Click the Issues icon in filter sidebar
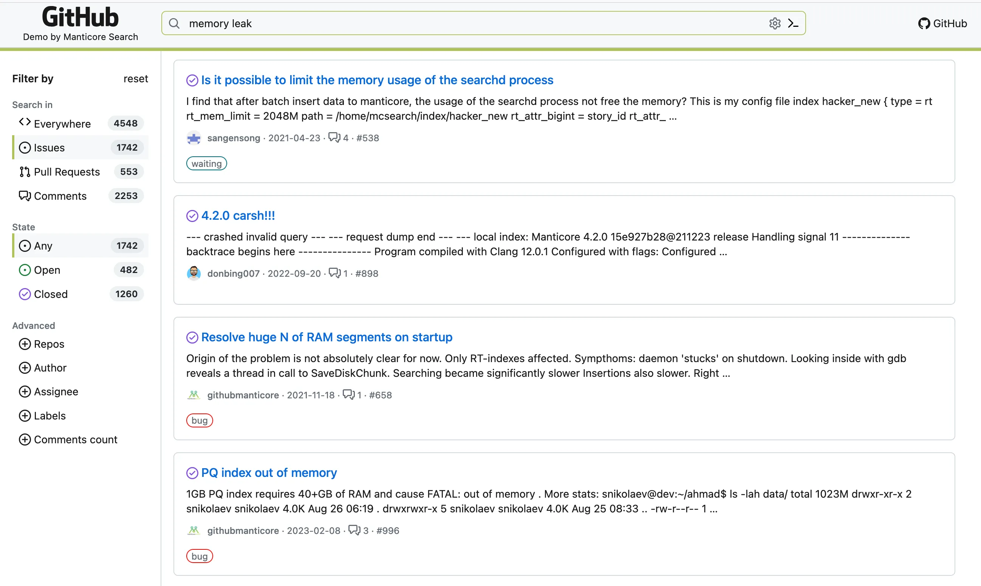 pyautogui.click(x=25, y=147)
